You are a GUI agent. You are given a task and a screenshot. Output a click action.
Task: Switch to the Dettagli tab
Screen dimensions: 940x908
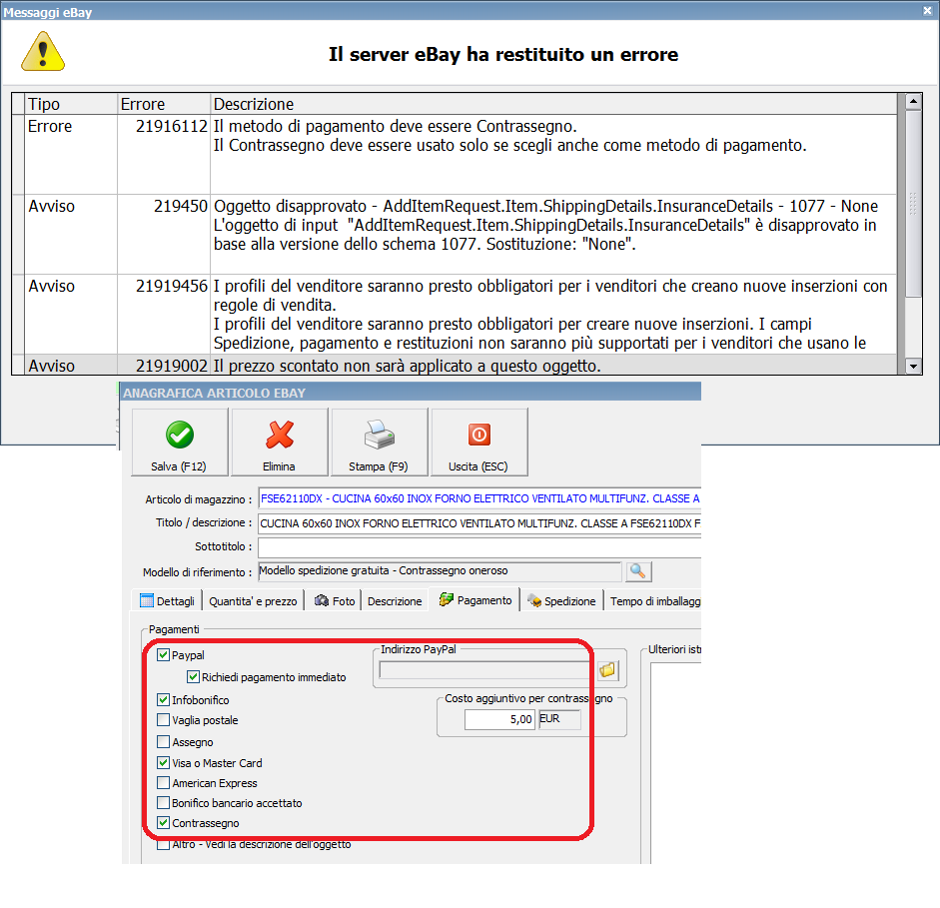click(x=167, y=600)
